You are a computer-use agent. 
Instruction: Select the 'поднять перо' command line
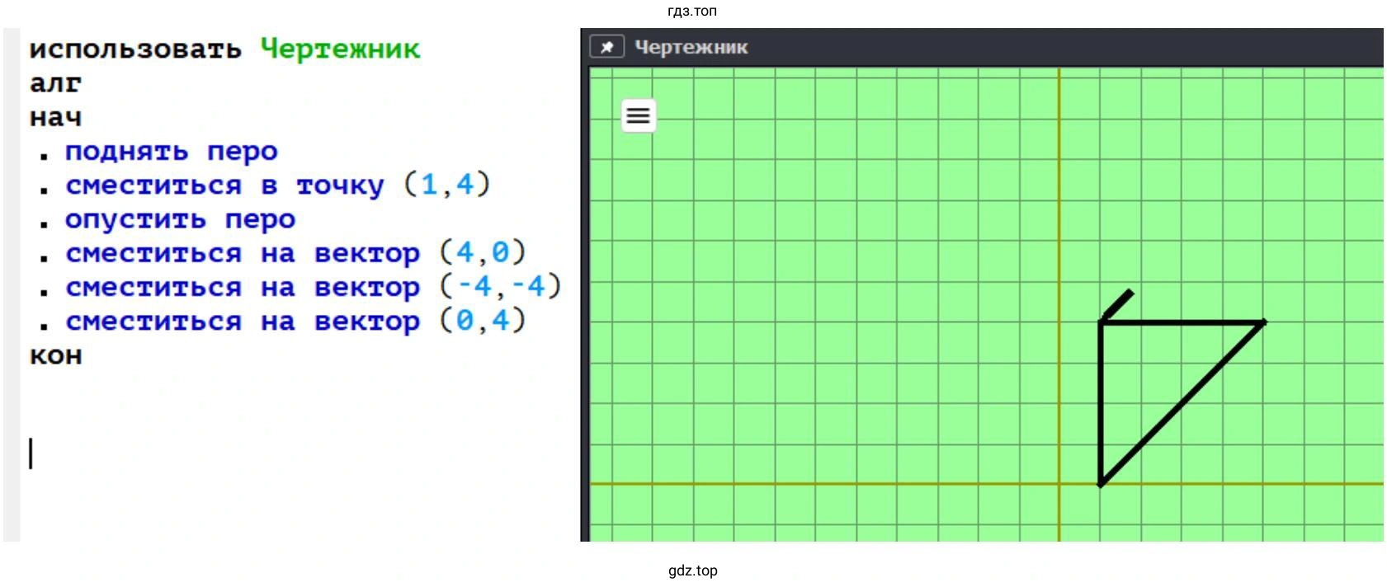171,152
